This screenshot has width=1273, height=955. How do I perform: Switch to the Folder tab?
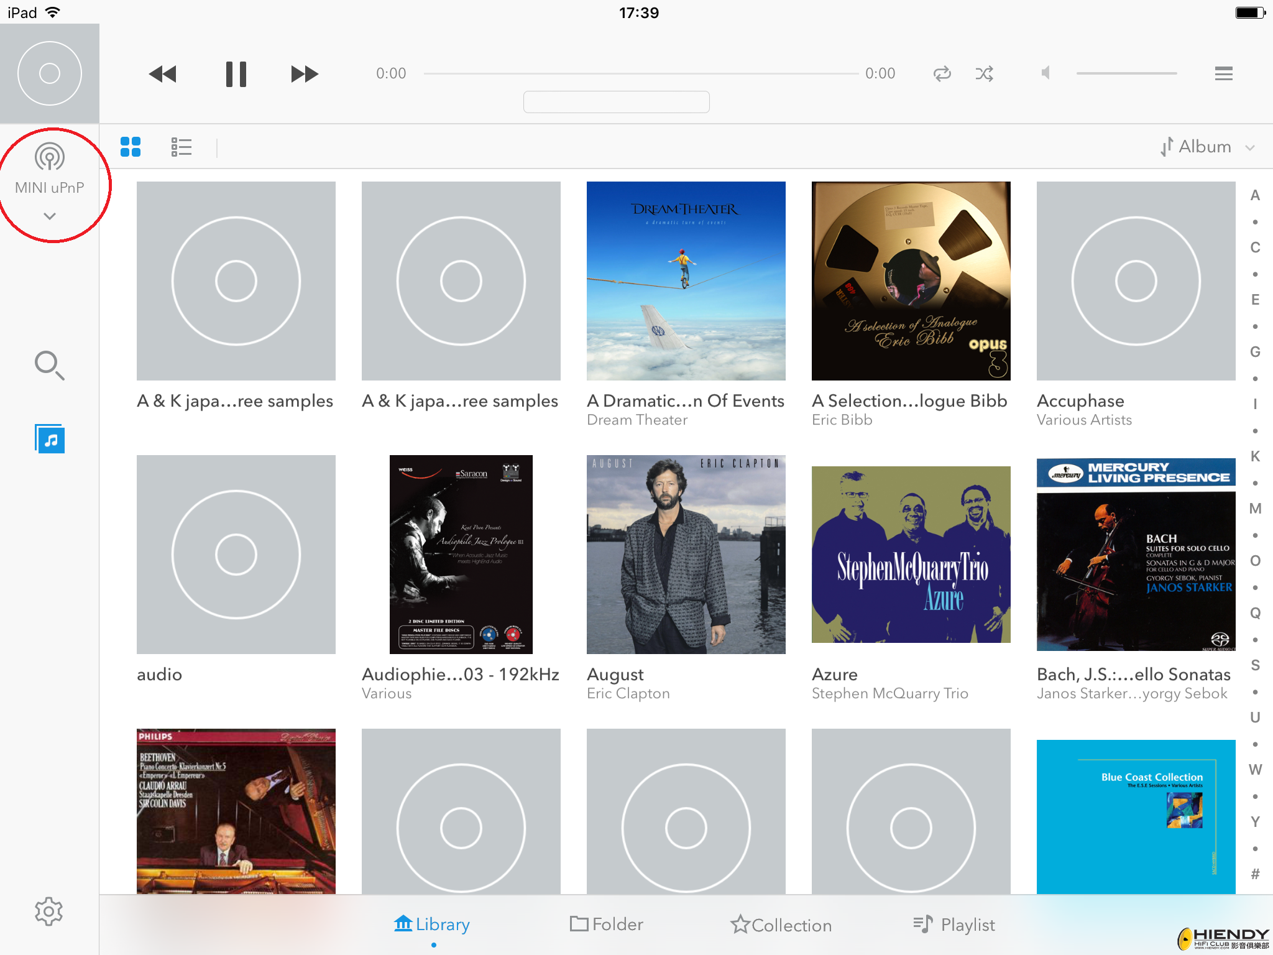pyautogui.click(x=607, y=925)
